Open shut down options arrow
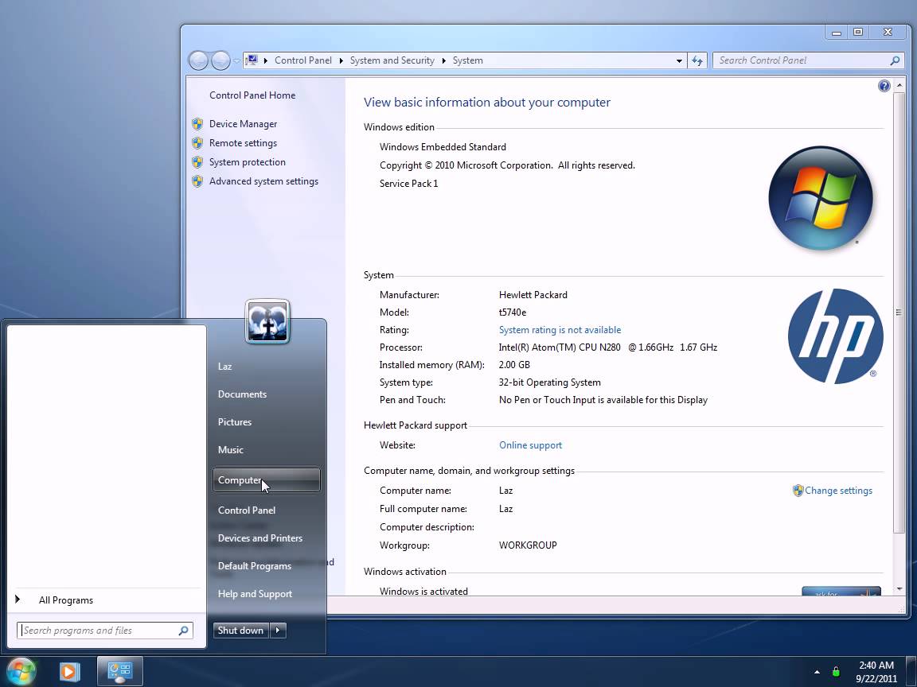This screenshot has height=687, width=917. (x=278, y=631)
